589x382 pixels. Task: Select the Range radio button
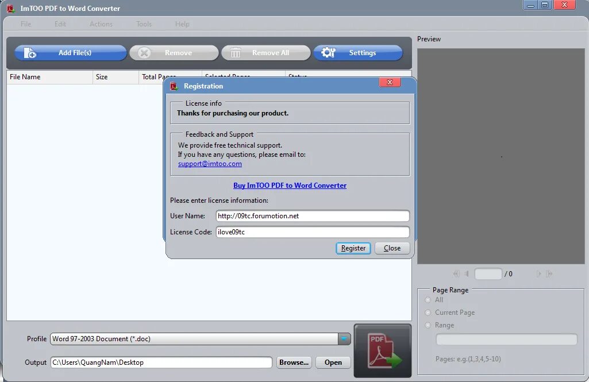(x=428, y=325)
